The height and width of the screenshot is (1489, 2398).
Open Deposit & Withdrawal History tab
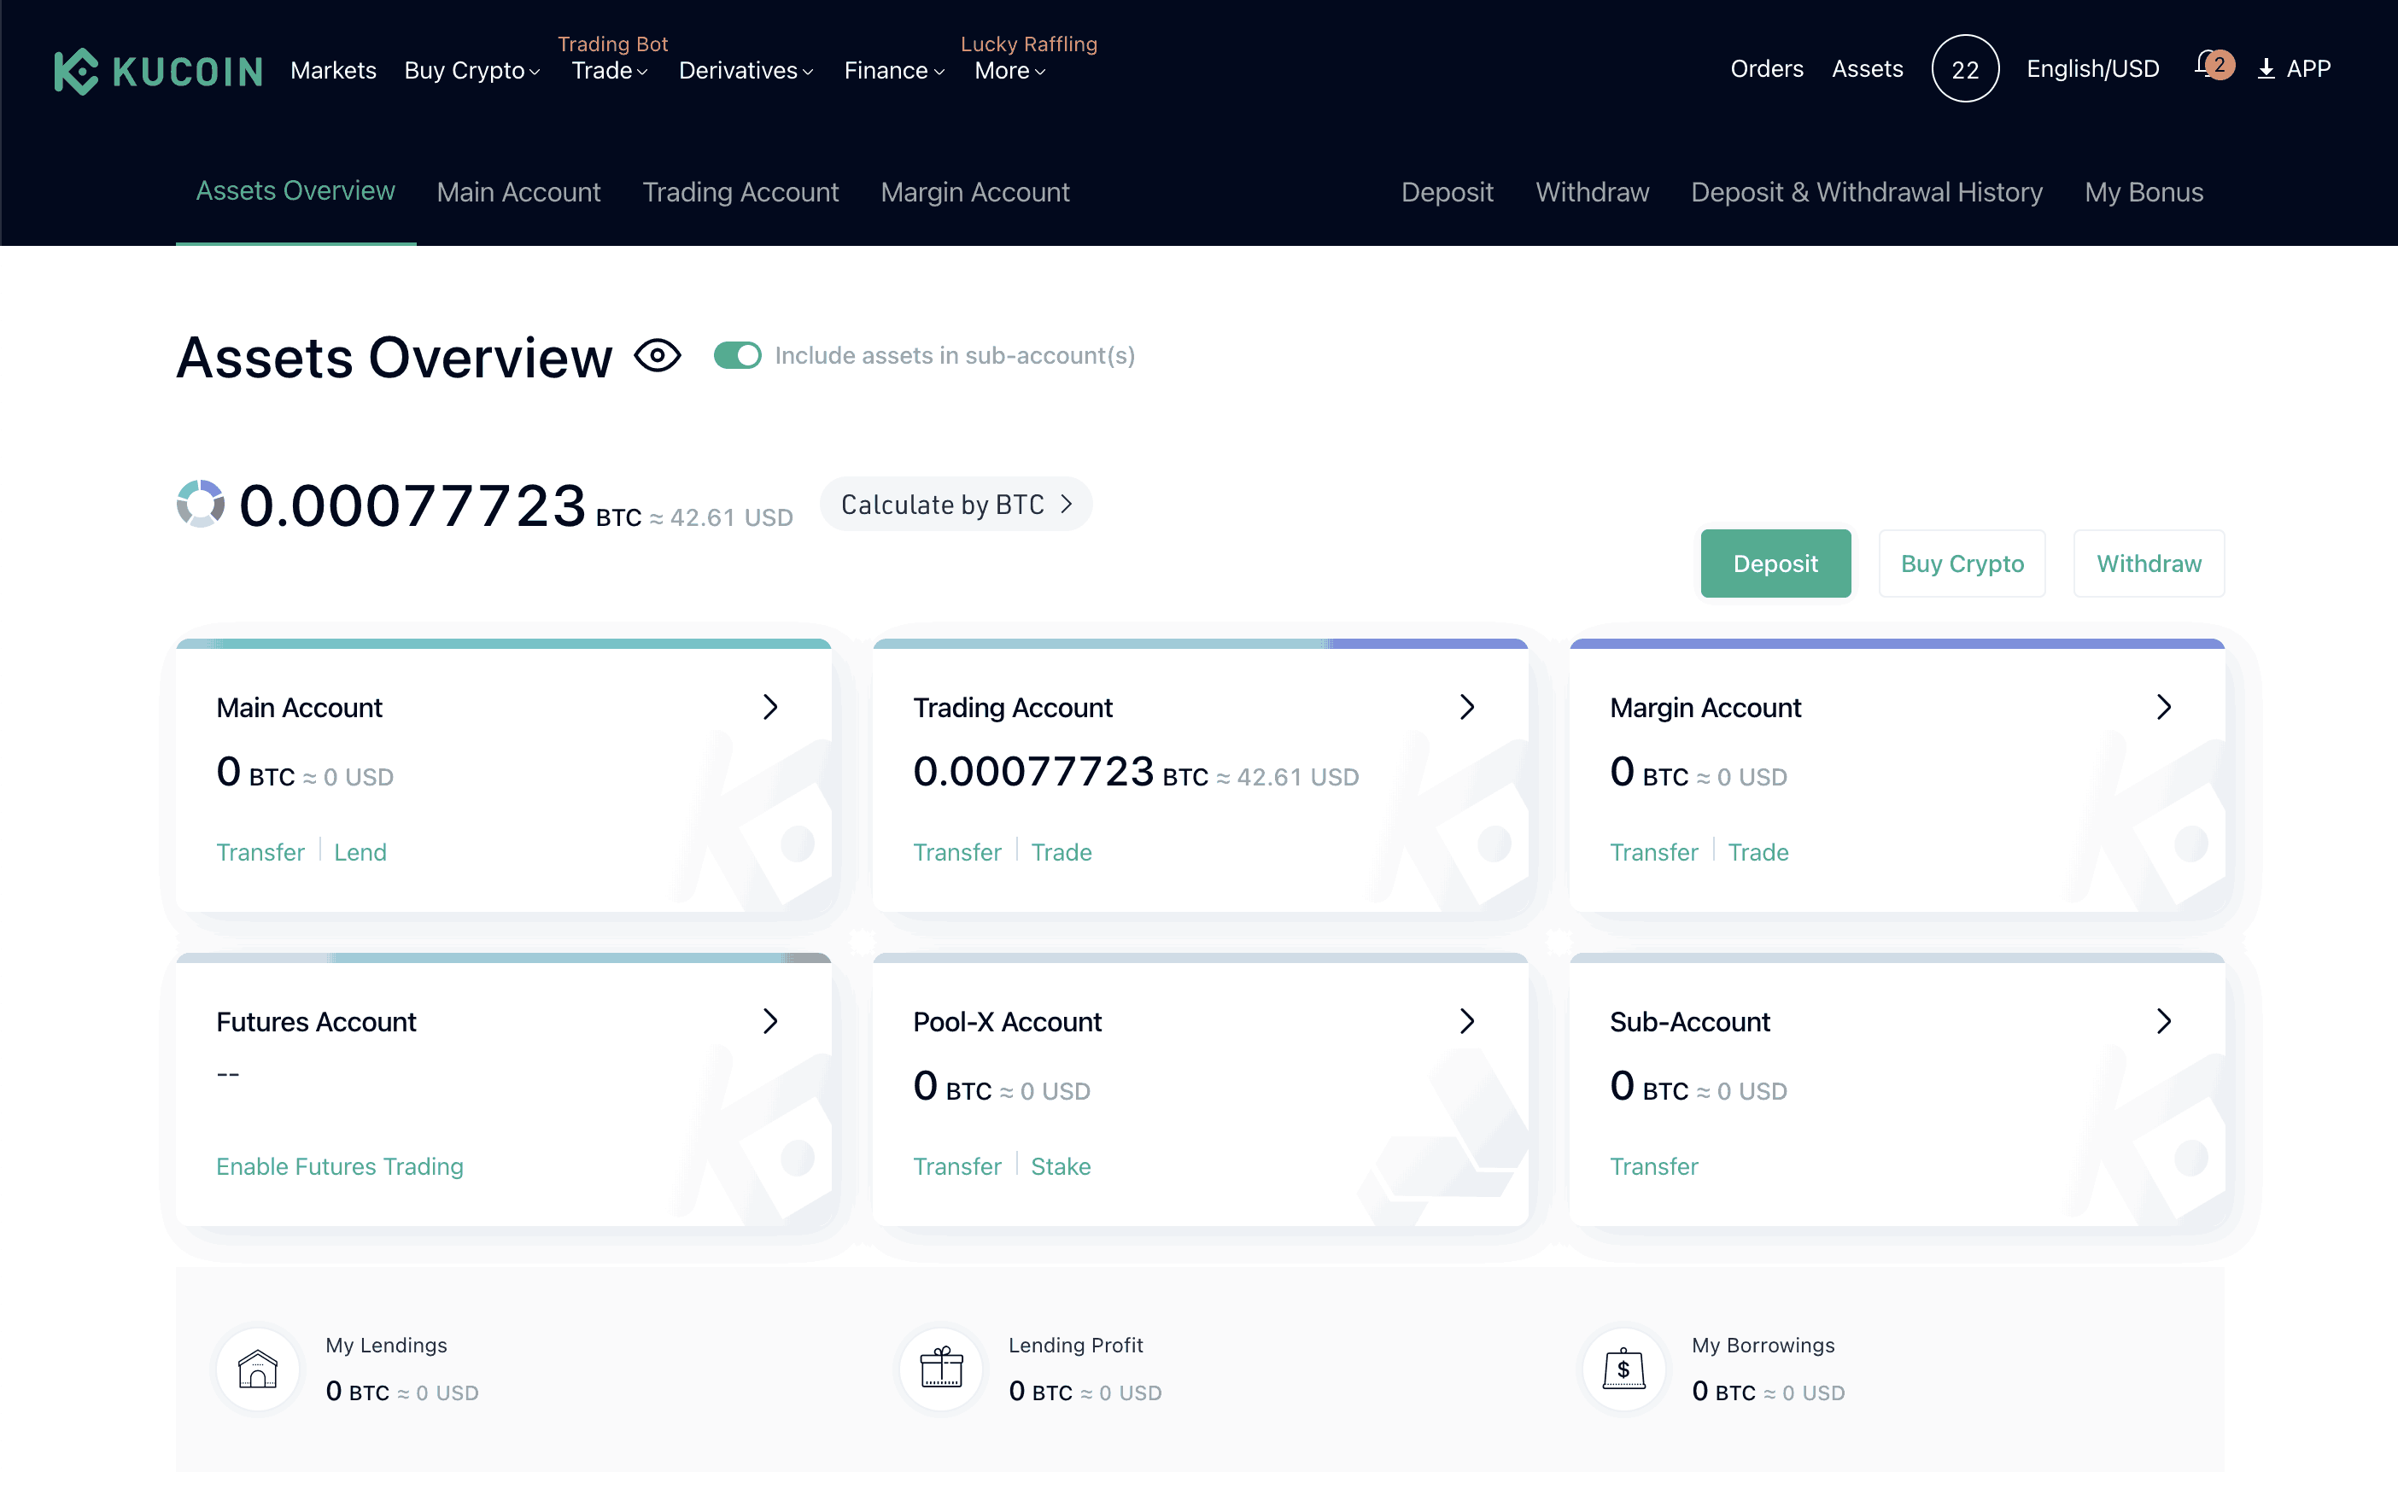pyautogui.click(x=1867, y=192)
